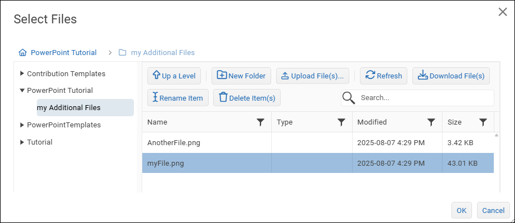The height and width of the screenshot is (223, 515).
Task: Open the Upload File(s) dialog
Action: pos(313,76)
